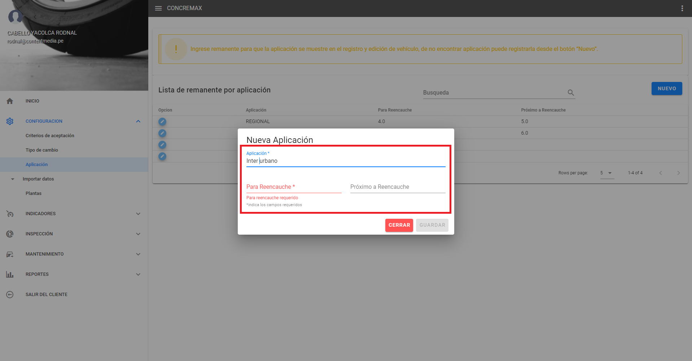Go to next page arrow in pagination
The image size is (692, 361).
(x=678, y=173)
